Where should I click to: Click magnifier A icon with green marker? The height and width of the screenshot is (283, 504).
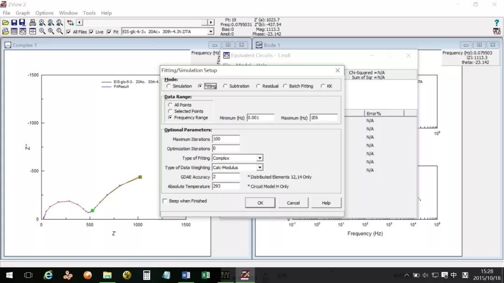[42, 22]
